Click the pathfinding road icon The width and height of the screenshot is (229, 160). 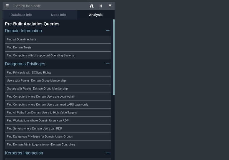point(92,6)
